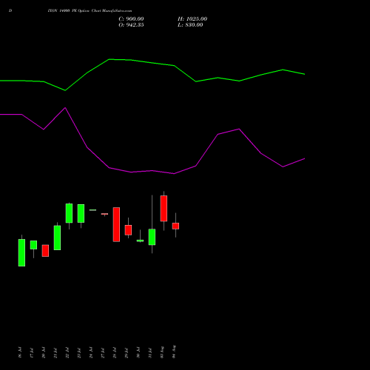The width and height of the screenshot is (370, 370).
Task: Select the 30 Jul doji candle
Action: (140, 240)
